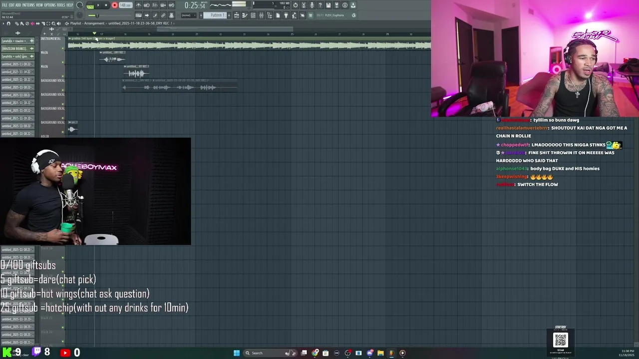Screen dimensions: 639x359
Task: Click the undo history icon
Action: 296,5
